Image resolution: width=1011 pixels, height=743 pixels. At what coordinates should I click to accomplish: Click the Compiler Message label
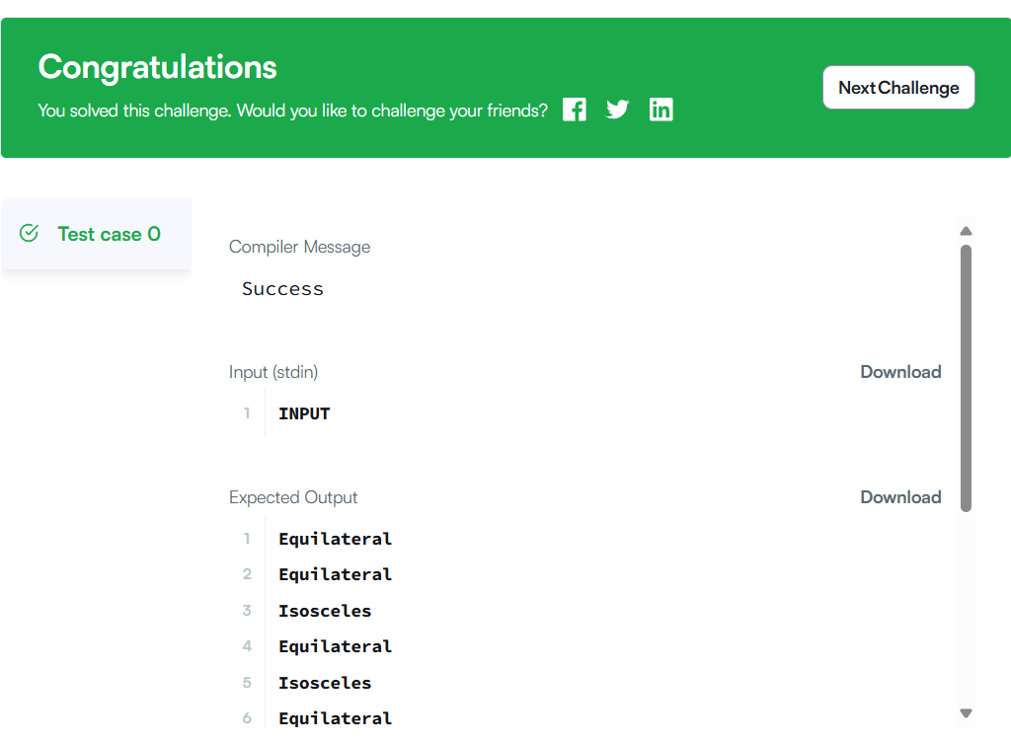(299, 247)
